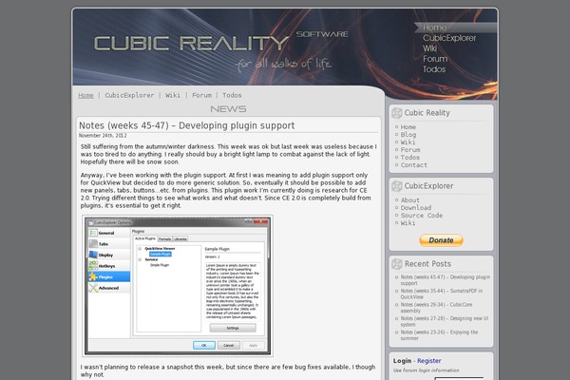Open Wiki in the banner image menu

click(x=429, y=48)
